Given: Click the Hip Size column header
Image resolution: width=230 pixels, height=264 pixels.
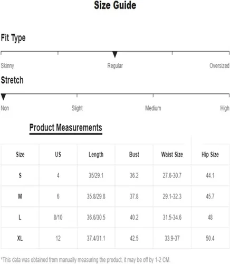Looking at the screenshot, I should coord(210,155).
